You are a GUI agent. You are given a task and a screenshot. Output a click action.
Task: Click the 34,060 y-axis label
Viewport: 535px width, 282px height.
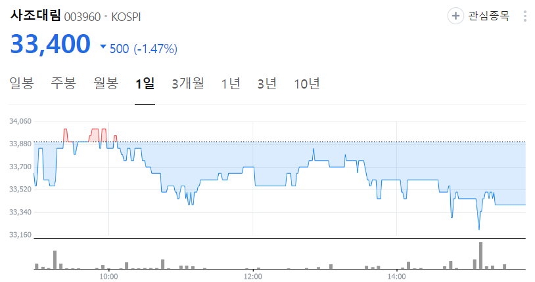pos(20,121)
